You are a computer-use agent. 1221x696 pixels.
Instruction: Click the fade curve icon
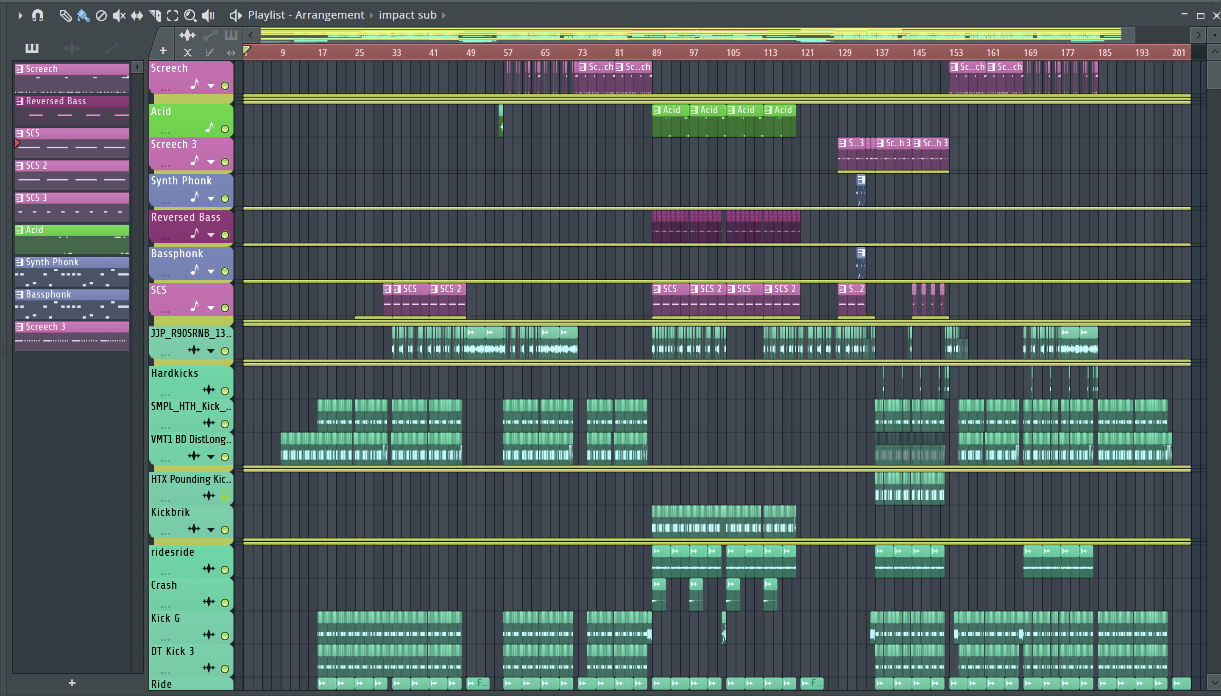coord(209,53)
